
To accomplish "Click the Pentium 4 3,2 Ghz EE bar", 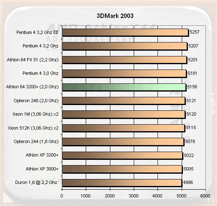I will point(125,32).
